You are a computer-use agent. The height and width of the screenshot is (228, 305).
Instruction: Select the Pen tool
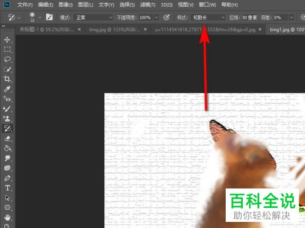(x=7, y=178)
